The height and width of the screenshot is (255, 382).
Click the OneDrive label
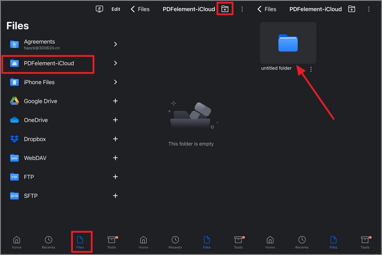[36, 120]
